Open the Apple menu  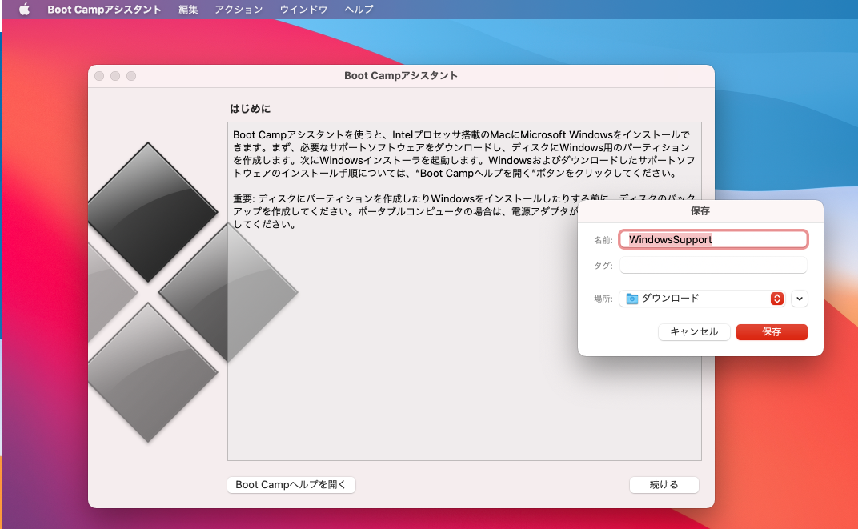point(22,10)
